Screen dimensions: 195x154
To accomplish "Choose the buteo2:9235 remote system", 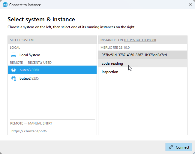I will (x=52, y=79).
